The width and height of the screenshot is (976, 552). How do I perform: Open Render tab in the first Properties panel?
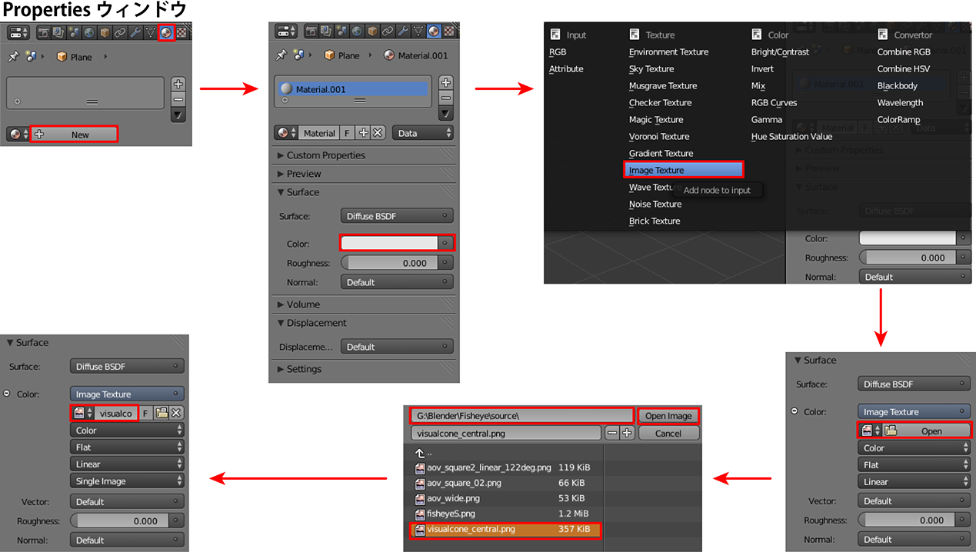tap(44, 32)
